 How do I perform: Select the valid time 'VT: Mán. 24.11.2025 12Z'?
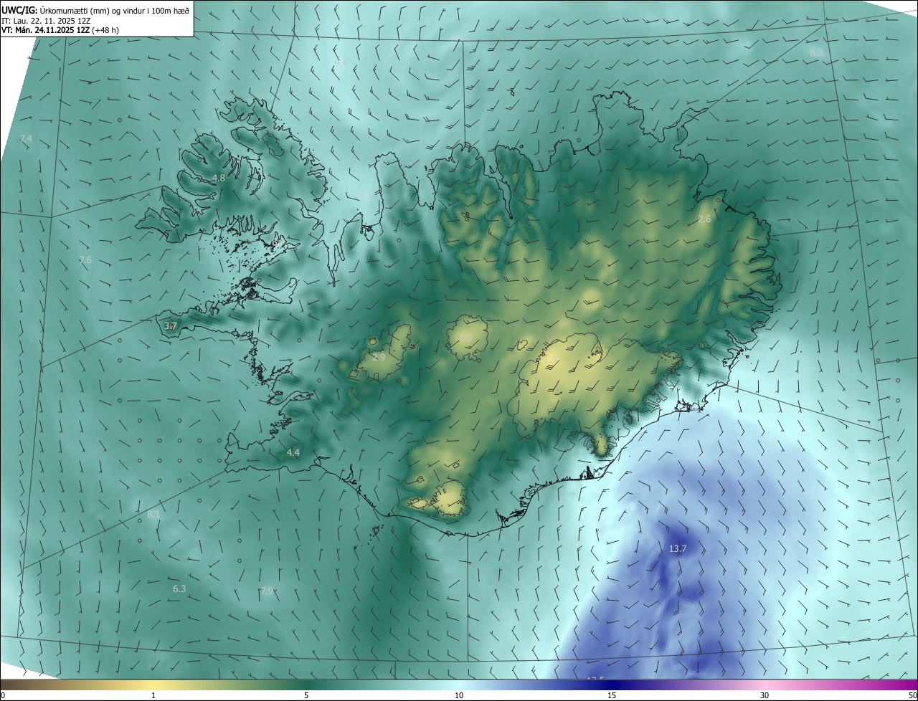click(45, 30)
